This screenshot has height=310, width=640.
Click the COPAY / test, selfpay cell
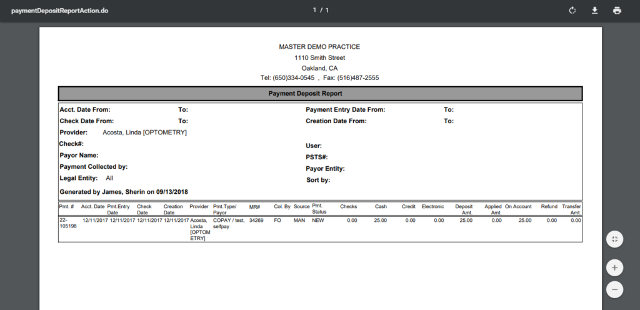[228, 223]
